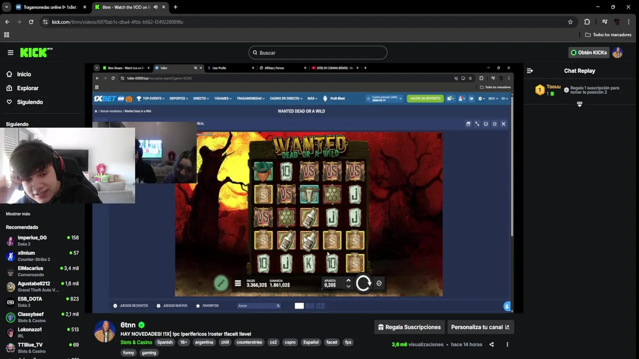Click the counterstrike tag
639x359 pixels.
(x=249, y=343)
